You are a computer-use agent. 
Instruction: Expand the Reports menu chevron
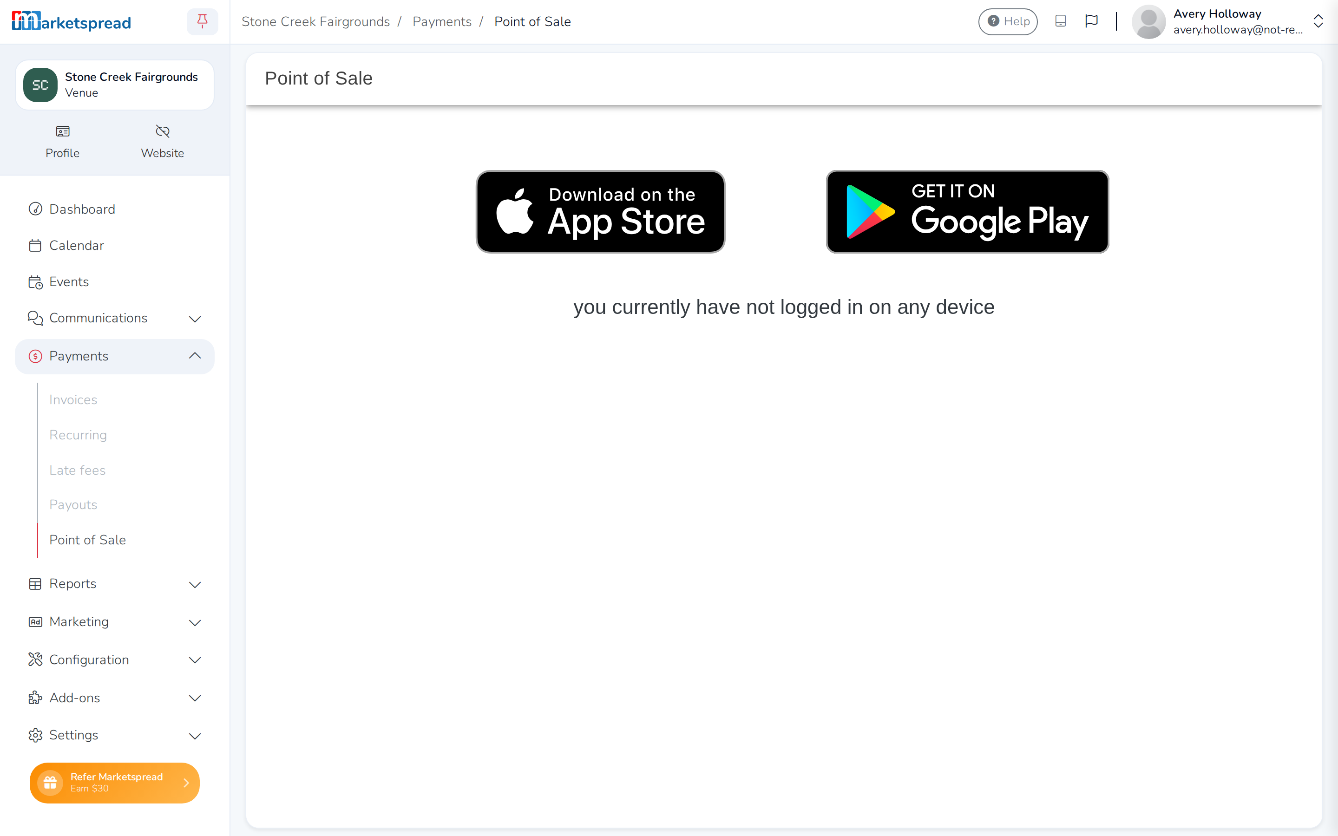195,584
